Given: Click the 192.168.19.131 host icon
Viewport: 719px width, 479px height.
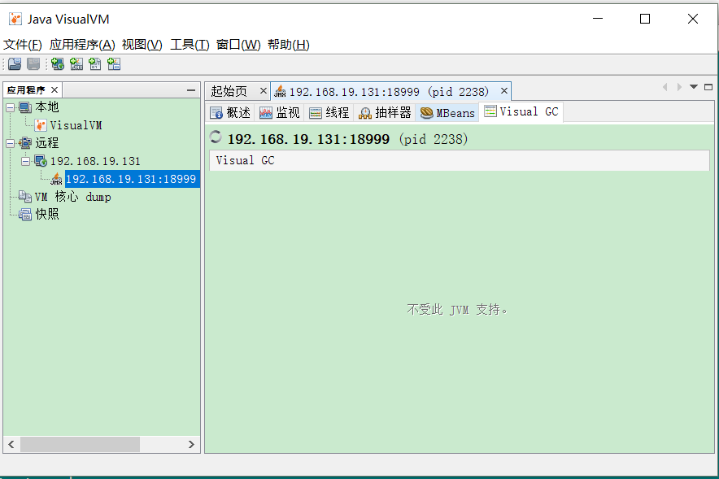Looking at the screenshot, I should (x=41, y=161).
